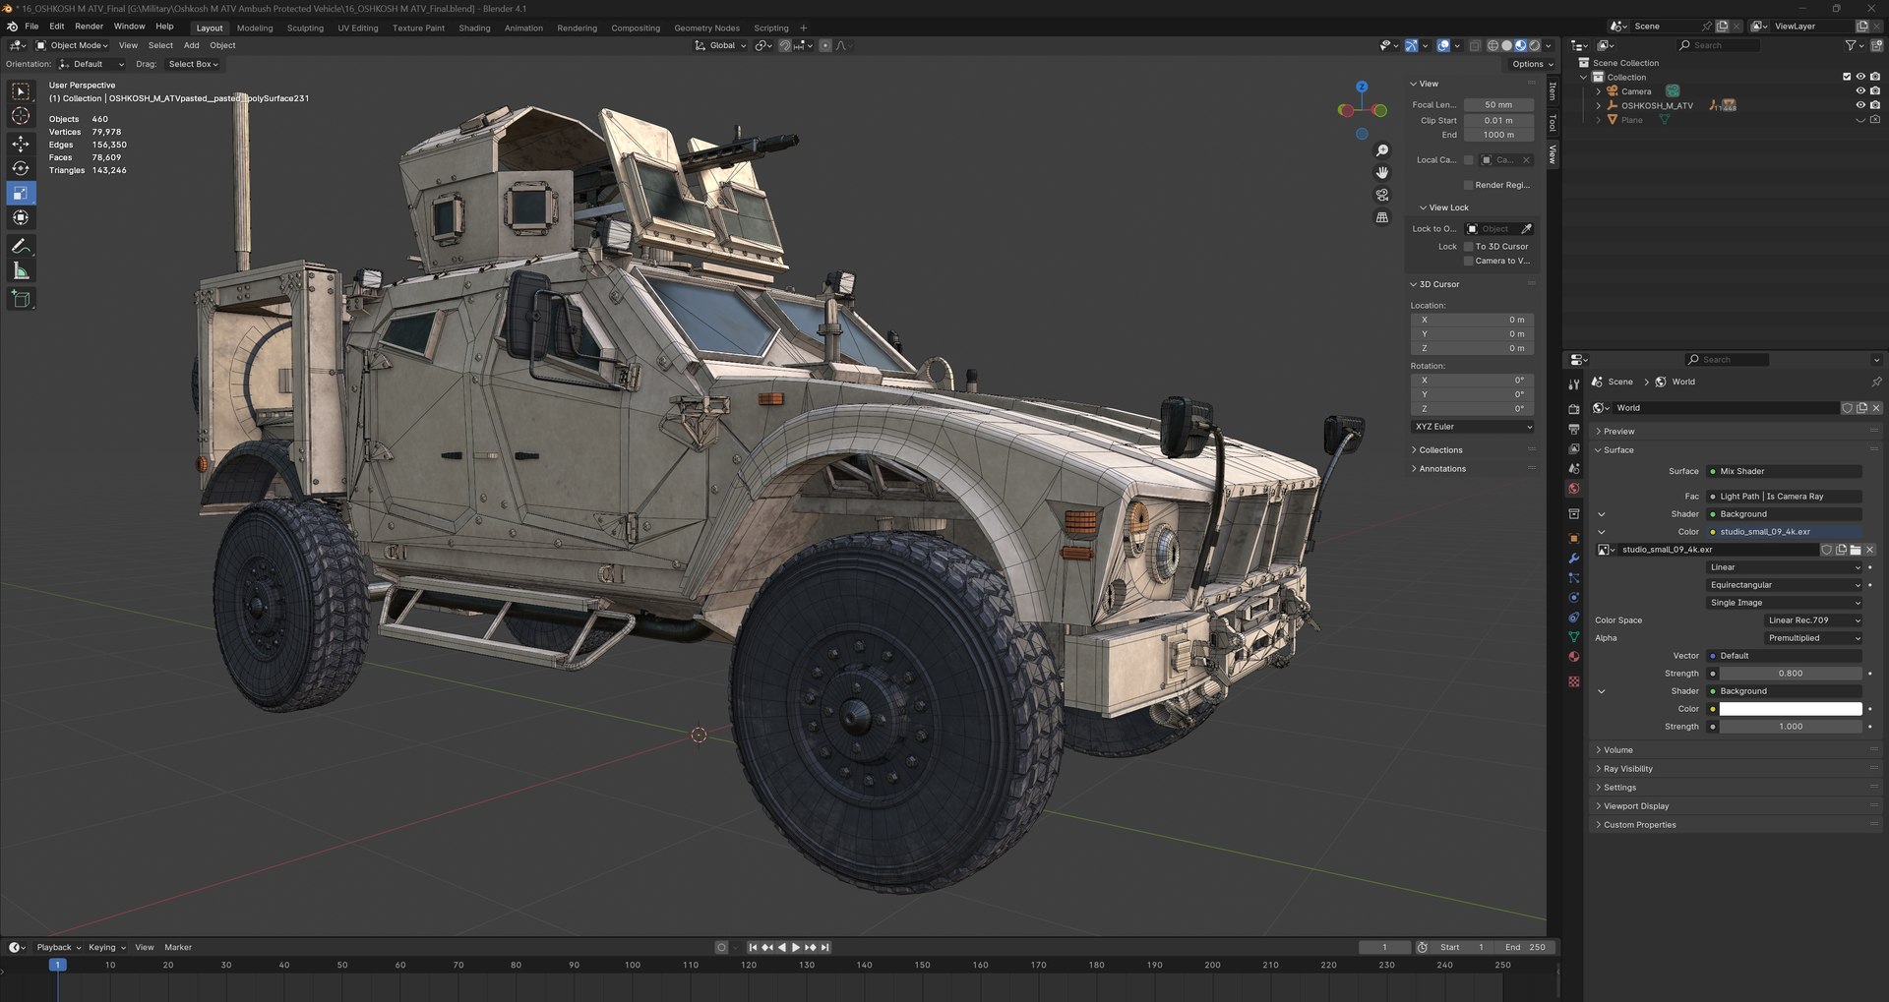
Task: Click the white Background color swatch
Action: coord(1791,709)
